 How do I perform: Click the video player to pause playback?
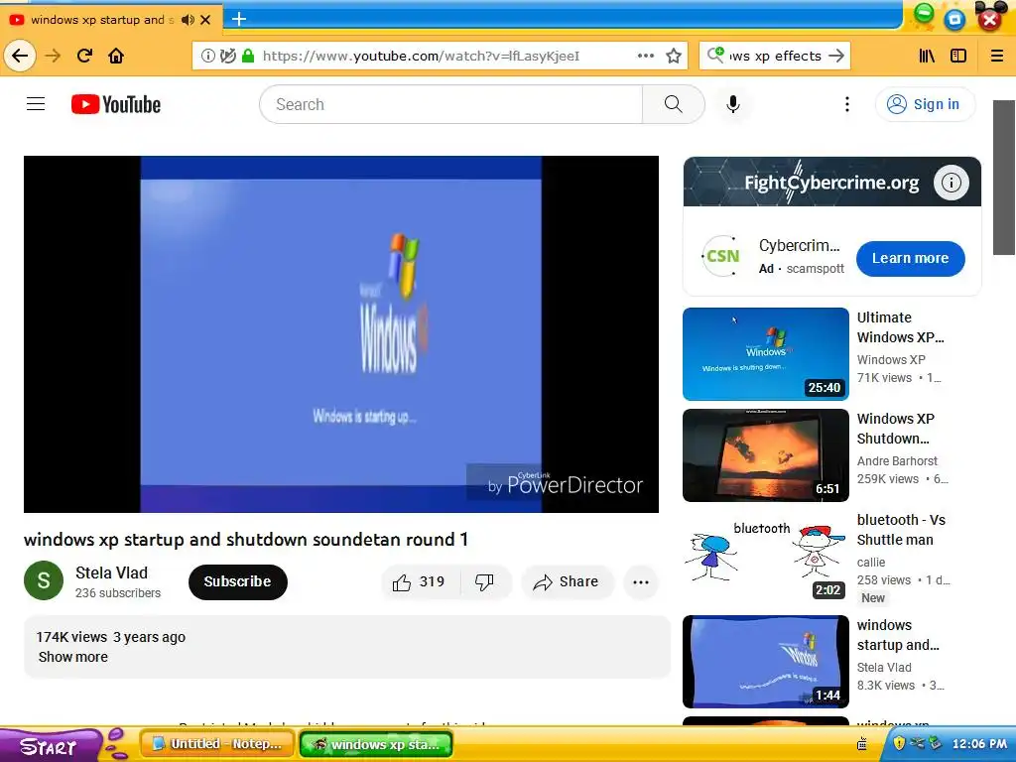point(341,333)
